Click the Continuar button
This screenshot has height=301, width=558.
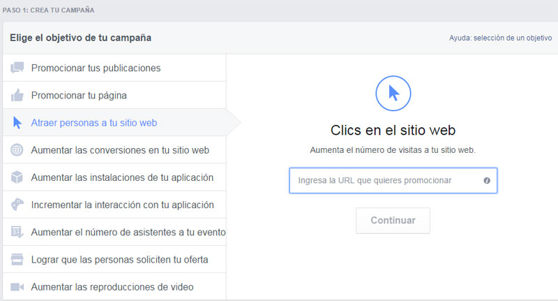coord(393,221)
